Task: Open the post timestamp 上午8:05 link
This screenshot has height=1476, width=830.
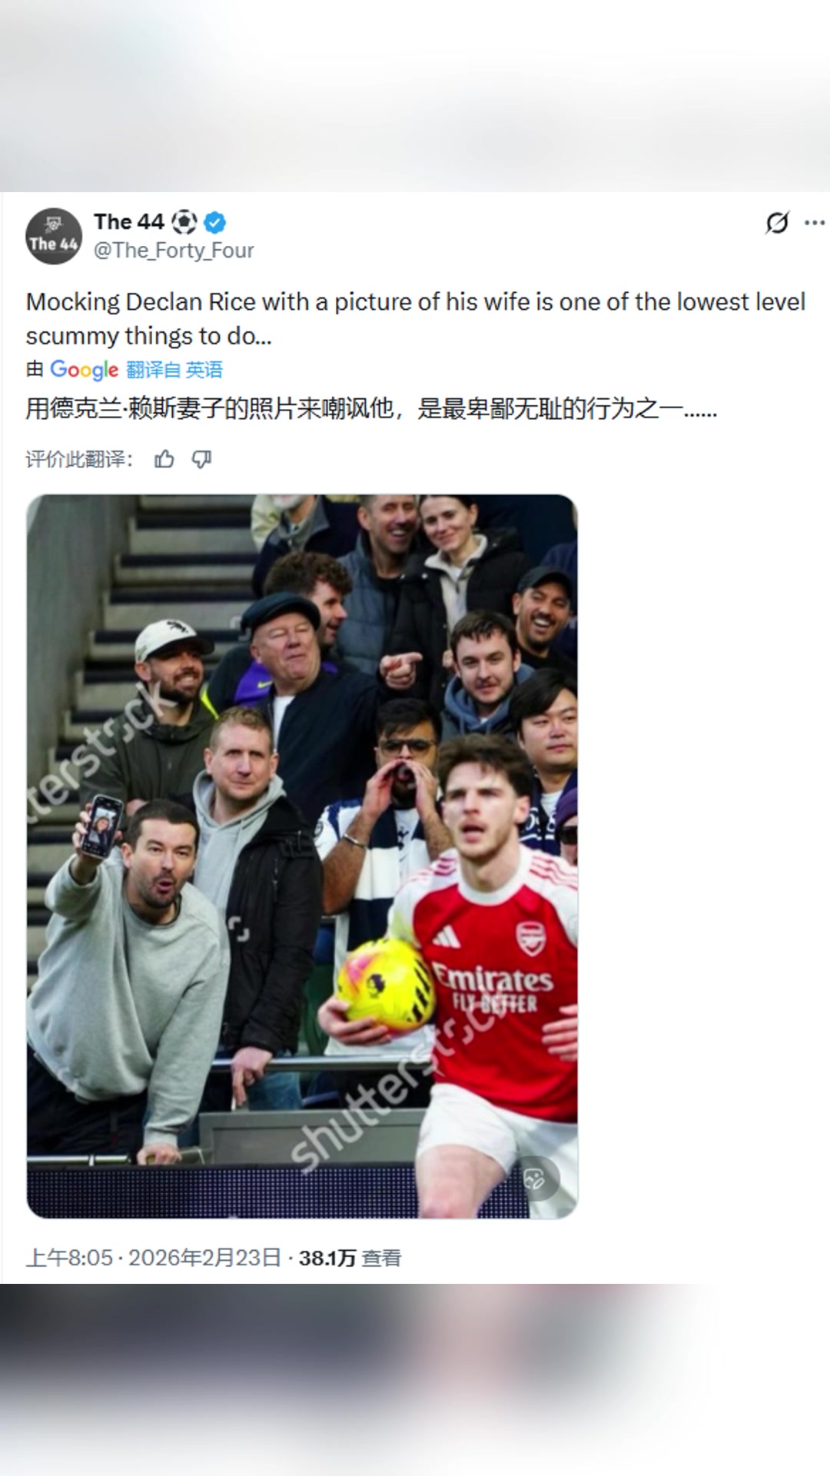Action: point(69,1258)
